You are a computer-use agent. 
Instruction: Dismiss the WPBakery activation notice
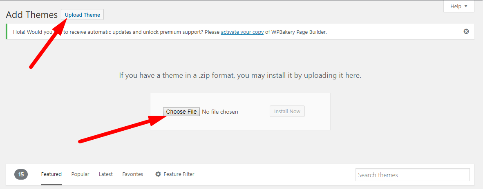[466, 31]
